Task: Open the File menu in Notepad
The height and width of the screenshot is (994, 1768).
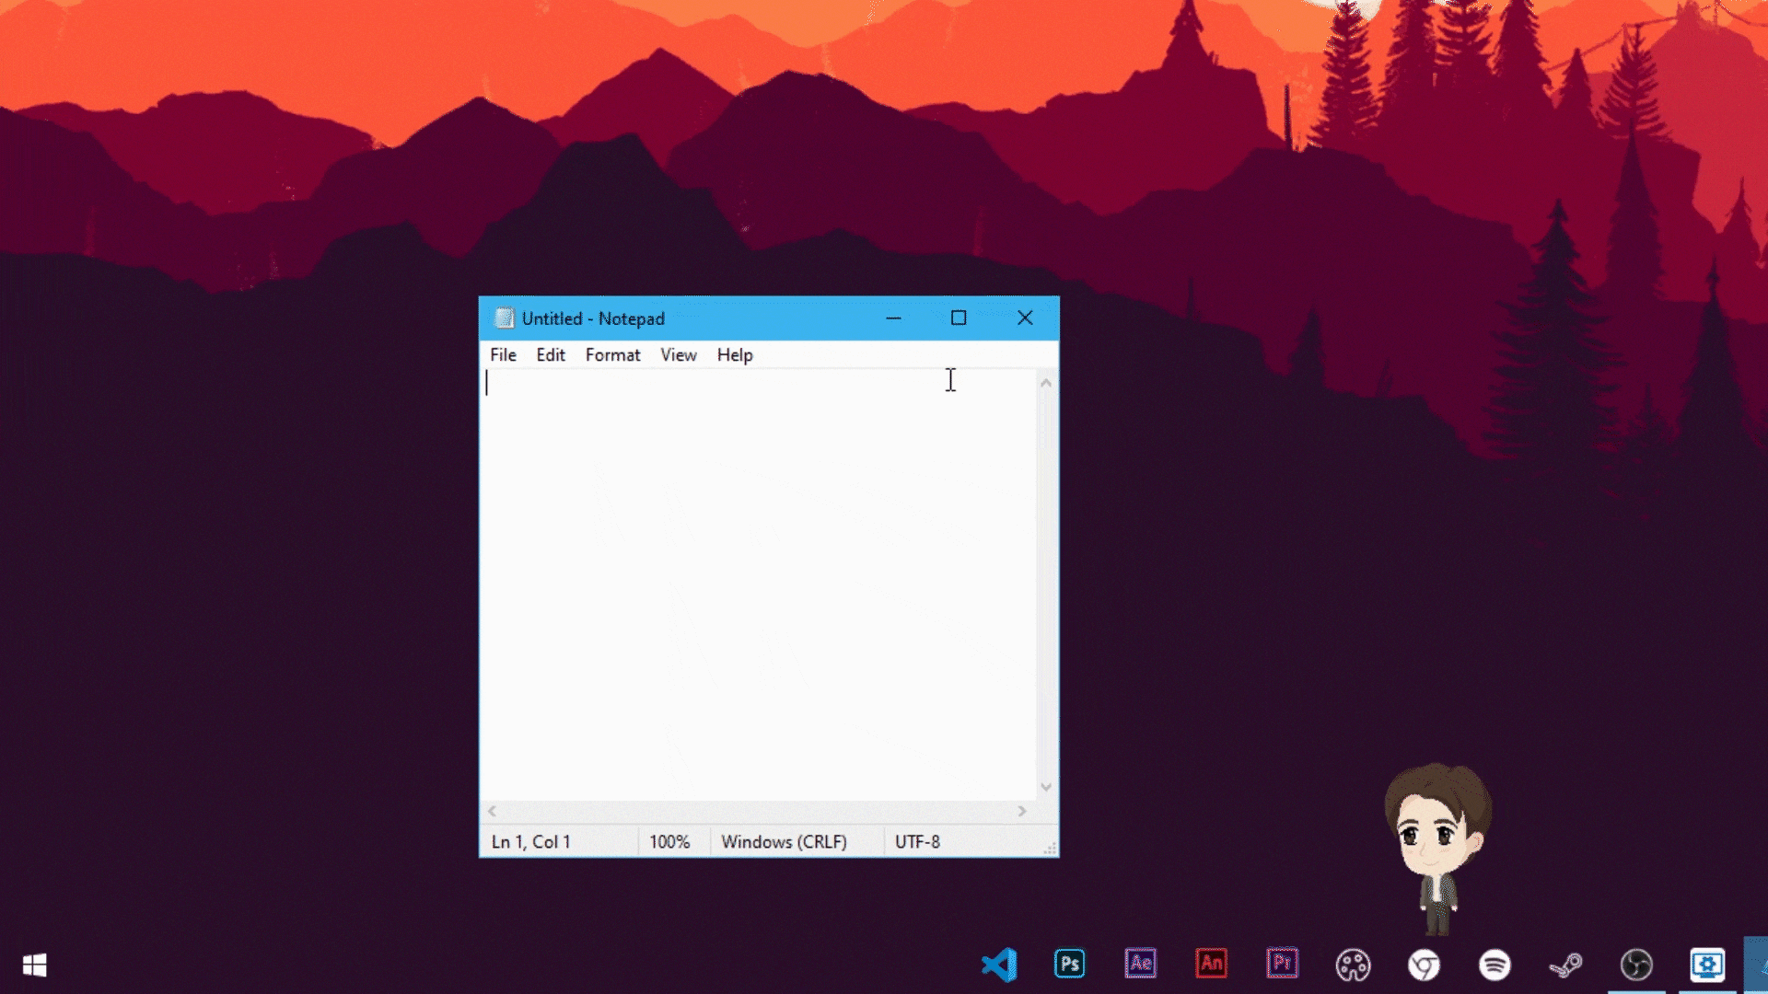Action: 503,354
